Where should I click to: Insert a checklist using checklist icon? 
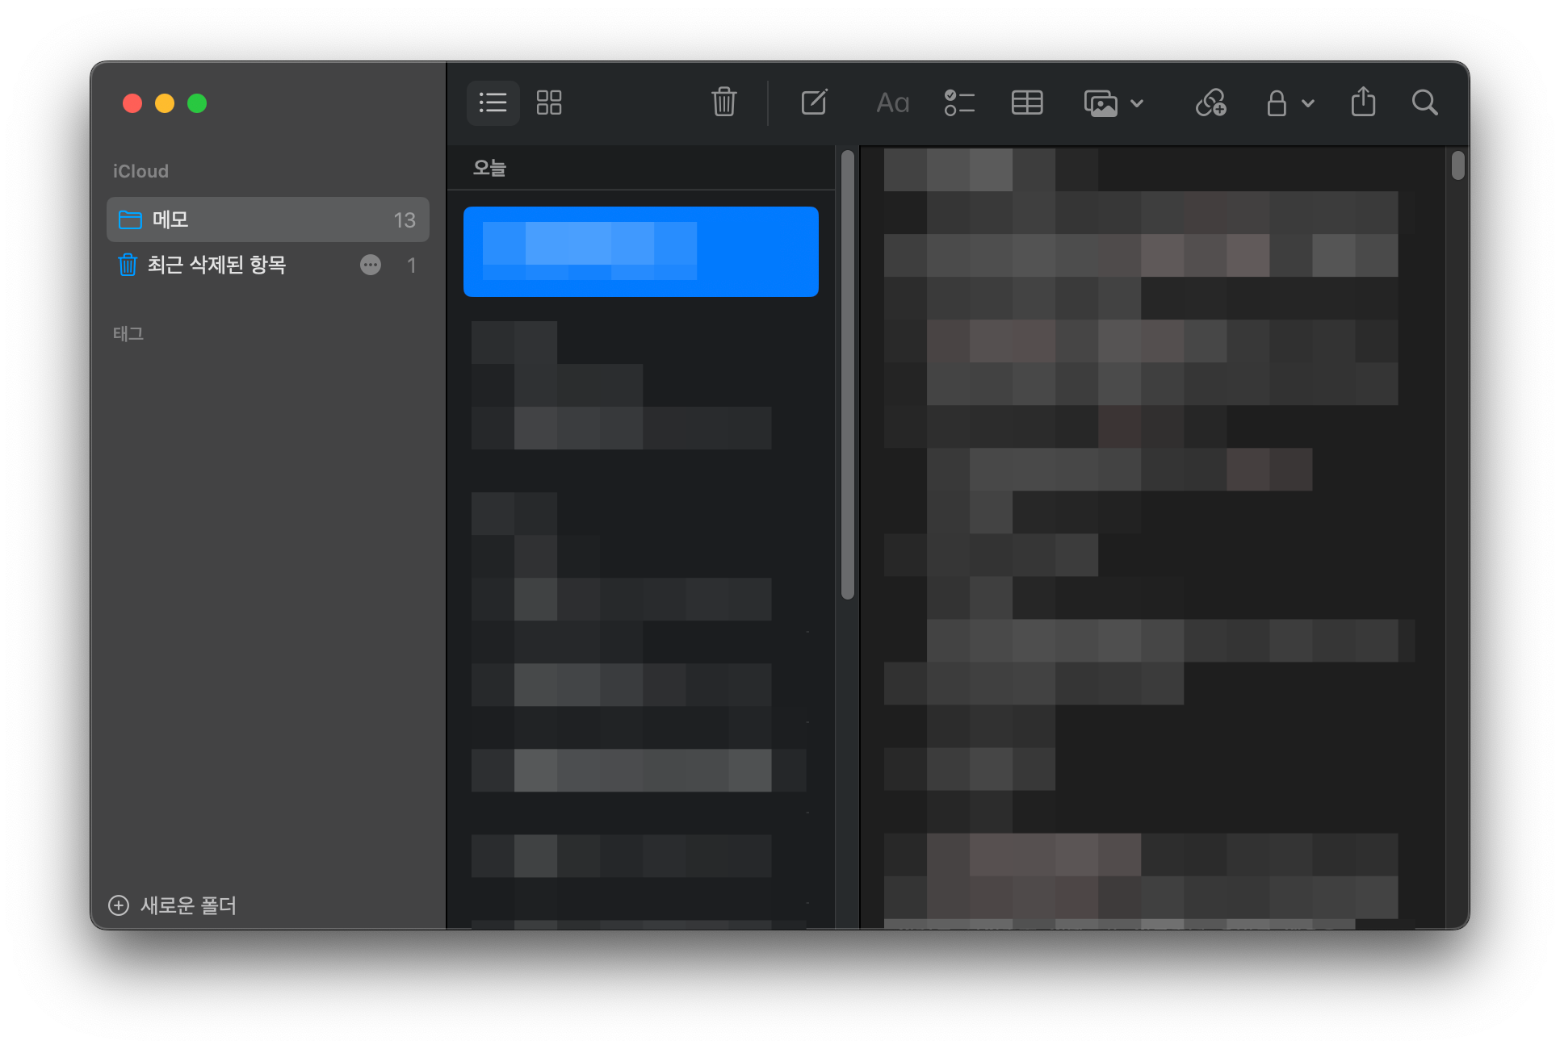tap(959, 102)
